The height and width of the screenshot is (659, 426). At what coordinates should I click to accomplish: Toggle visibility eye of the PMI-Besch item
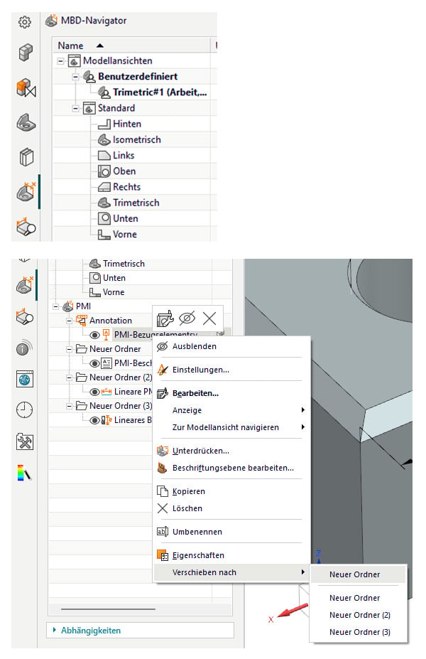coord(95,363)
